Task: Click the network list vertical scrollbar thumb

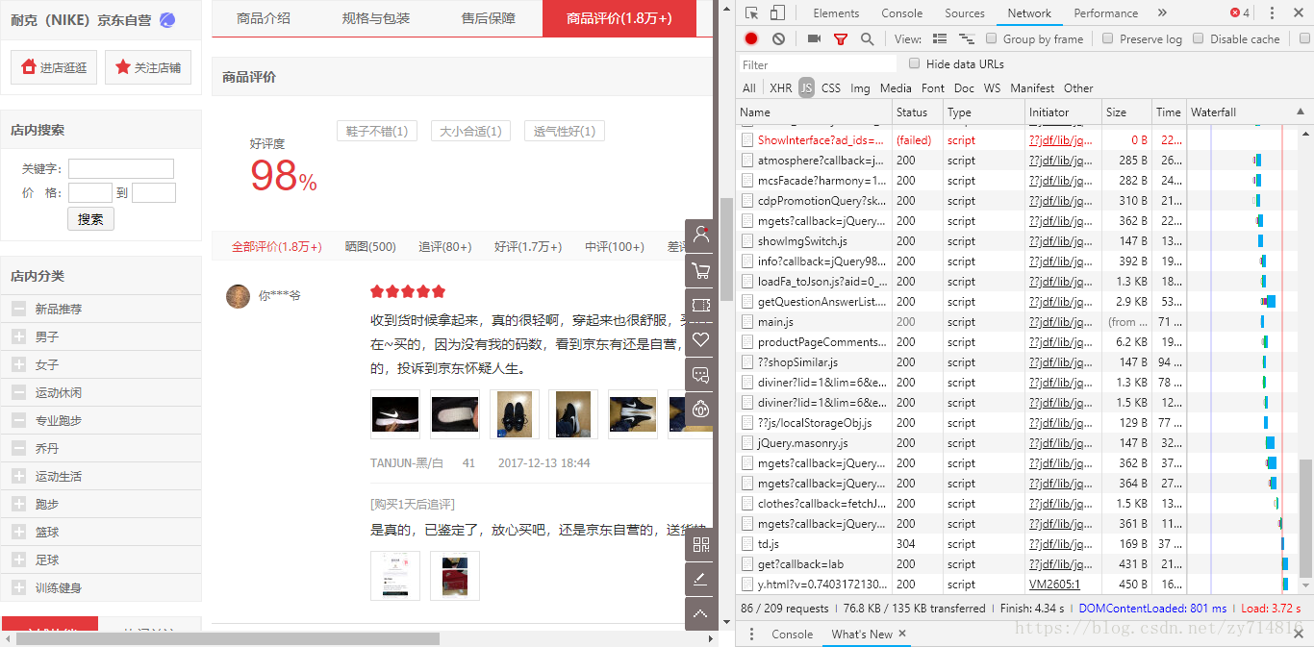Action: [1304, 519]
